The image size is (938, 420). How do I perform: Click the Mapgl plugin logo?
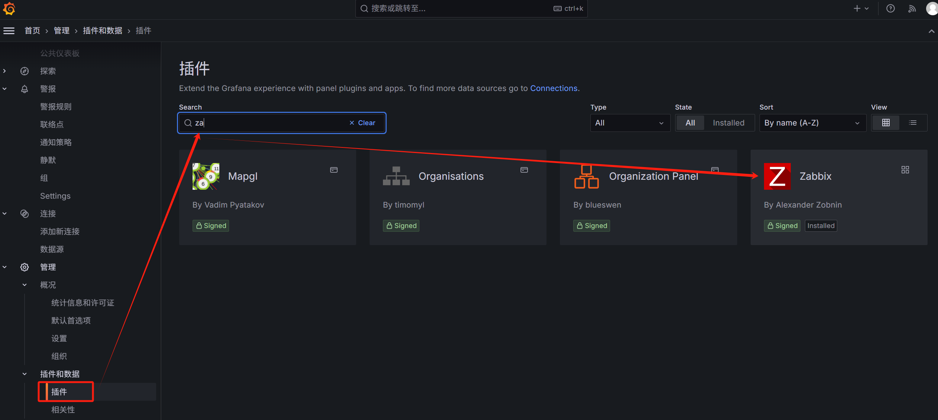tap(206, 176)
